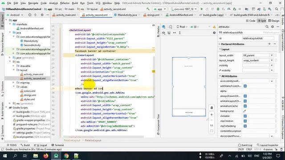The image size is (285, 160).
Task: Click scroll-from-source target icon in Project pane
Action: pyautogui.click(x=30, y=15)
